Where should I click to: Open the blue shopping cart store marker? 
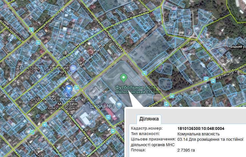pyautogui.click(x=69, y=89)
